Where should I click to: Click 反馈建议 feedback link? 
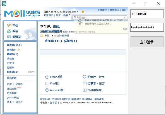(x=102, y=10)
